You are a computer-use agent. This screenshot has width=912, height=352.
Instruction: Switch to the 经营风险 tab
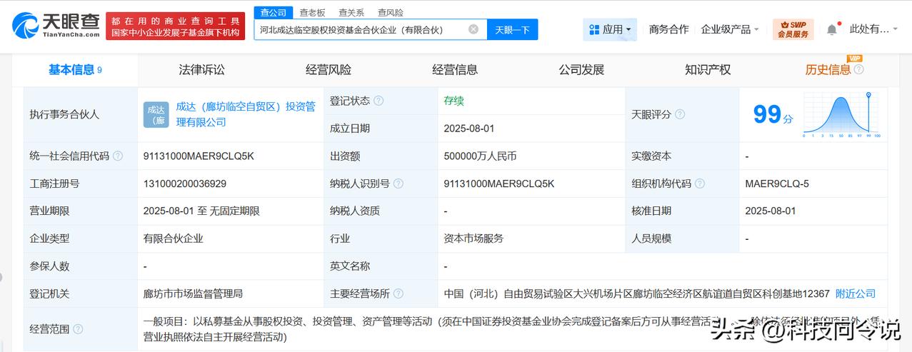329,69
